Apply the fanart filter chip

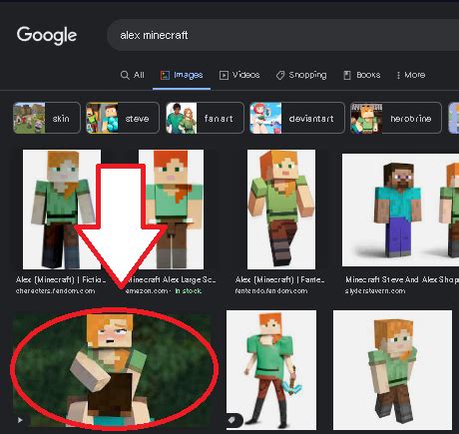(205, 118)
